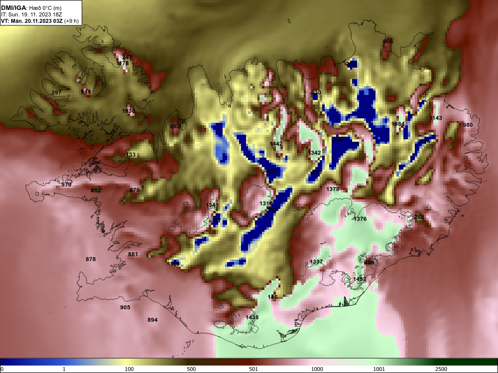The height and width of the screenshot is (373, 498).
Task: Click the map value 1030
Action: point(128,111)
